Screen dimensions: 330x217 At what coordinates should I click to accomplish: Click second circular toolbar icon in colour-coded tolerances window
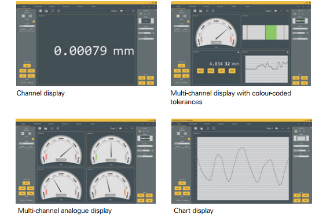[x=213, y=11]
